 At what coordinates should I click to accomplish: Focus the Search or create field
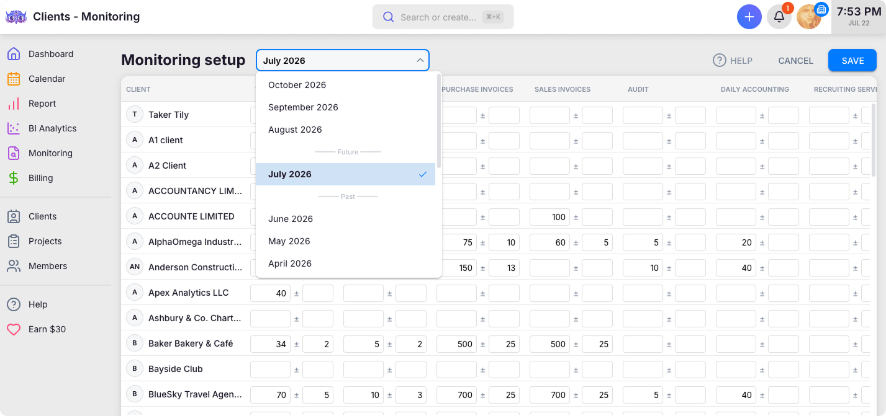443,17
